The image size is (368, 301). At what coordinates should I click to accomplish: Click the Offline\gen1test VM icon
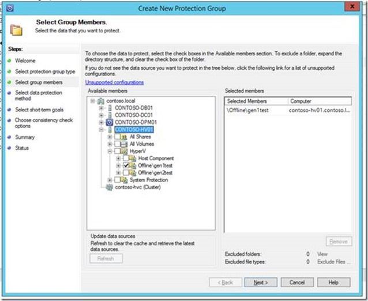[x=133, y=165]
